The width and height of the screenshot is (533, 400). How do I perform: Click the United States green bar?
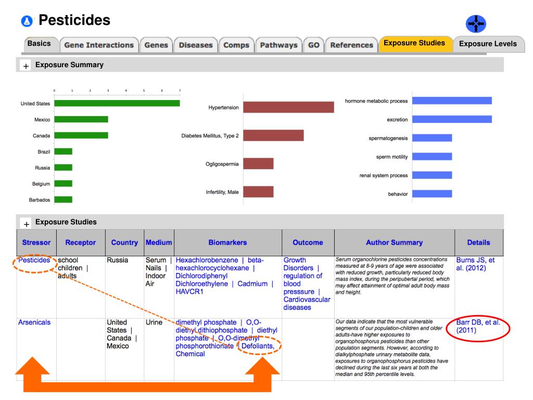(117, 103)
